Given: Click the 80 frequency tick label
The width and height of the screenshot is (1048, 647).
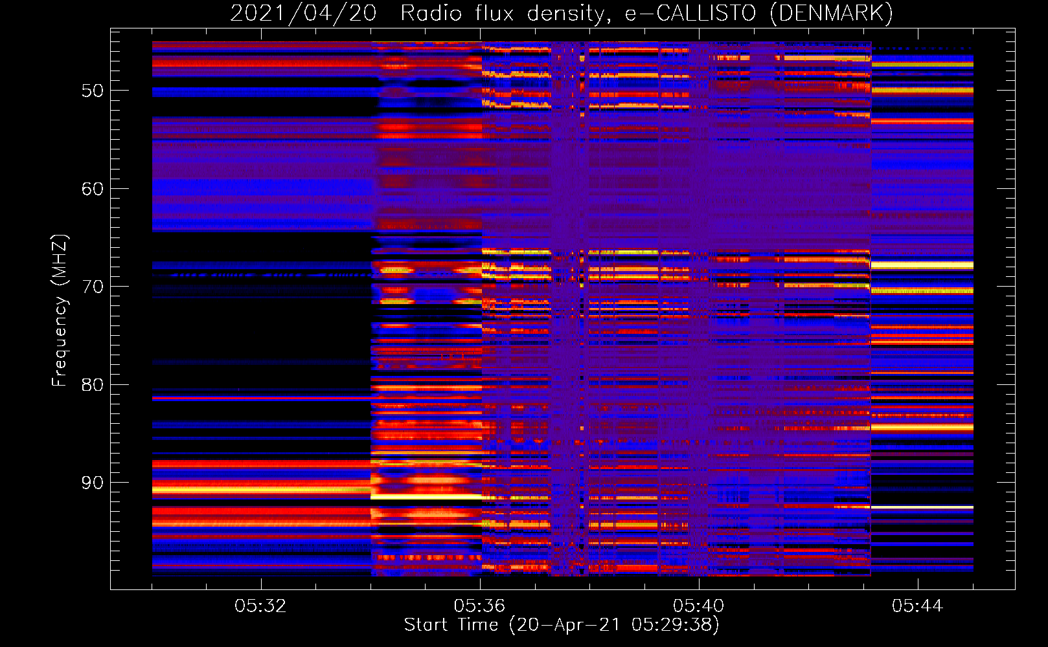Looking at the screenshot, I should pyautogui.click(x=93, y=385).
